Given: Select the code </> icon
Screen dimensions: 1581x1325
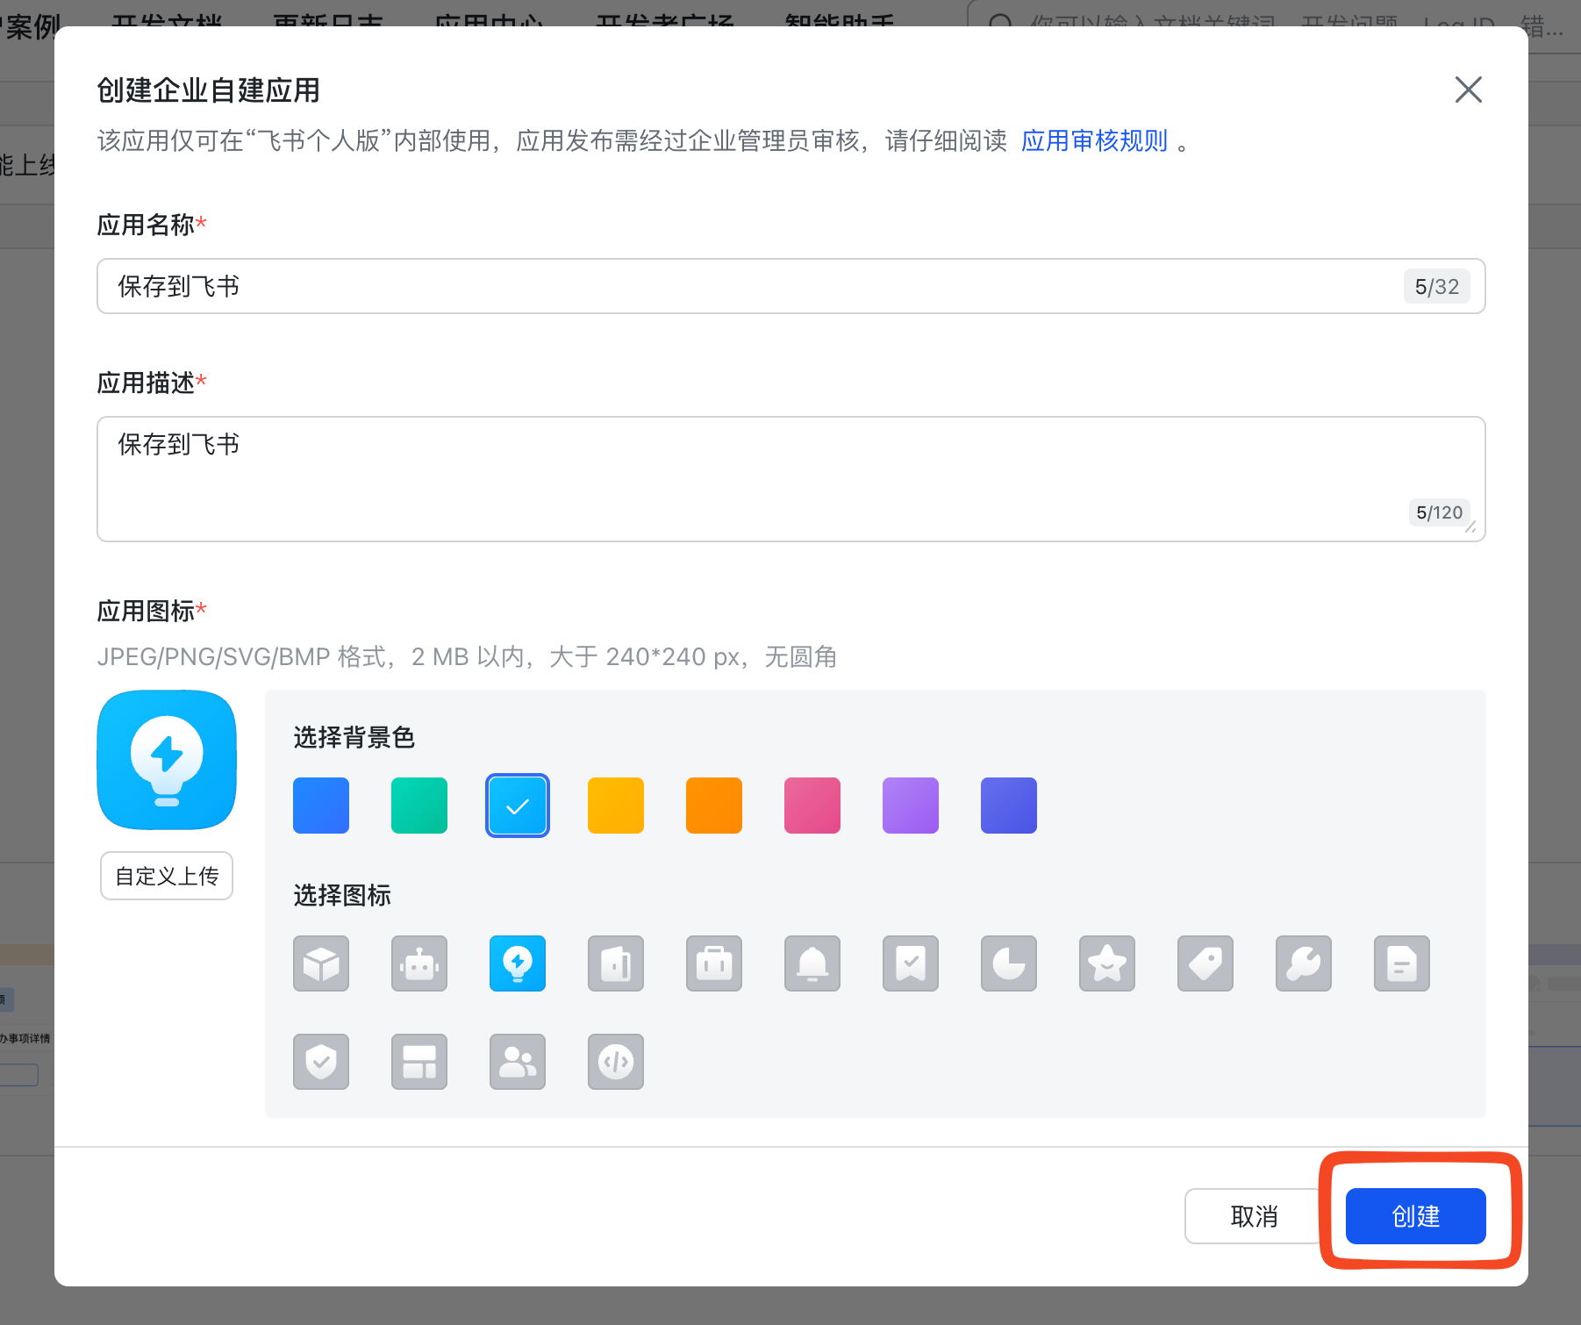Looking at the screenshot, I should tap(615, 1062).
